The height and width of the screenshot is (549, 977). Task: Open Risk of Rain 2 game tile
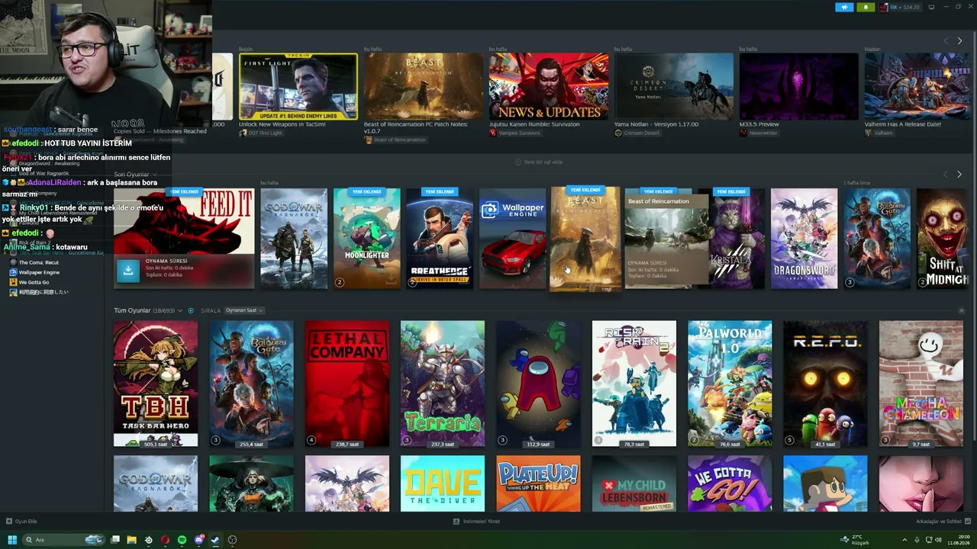634,384
